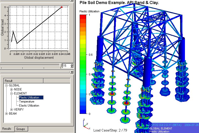Click the red marker on the plot
Image resolution: width=199 pixels, height=133 pixels.
coord(62,7)
